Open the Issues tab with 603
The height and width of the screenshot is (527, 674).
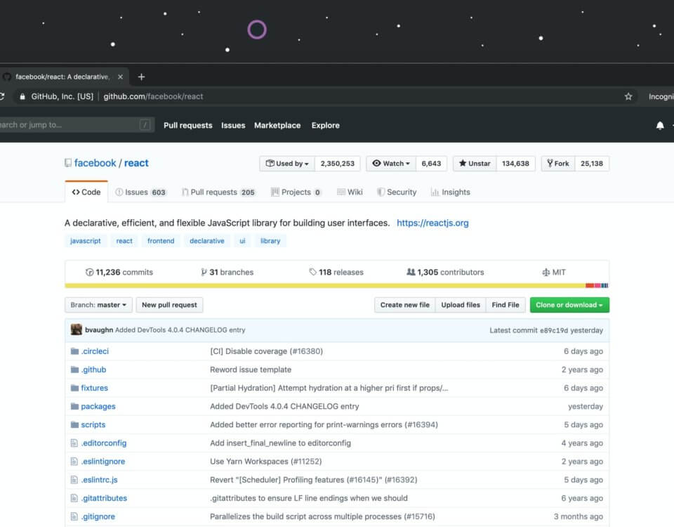pos(141,193)
